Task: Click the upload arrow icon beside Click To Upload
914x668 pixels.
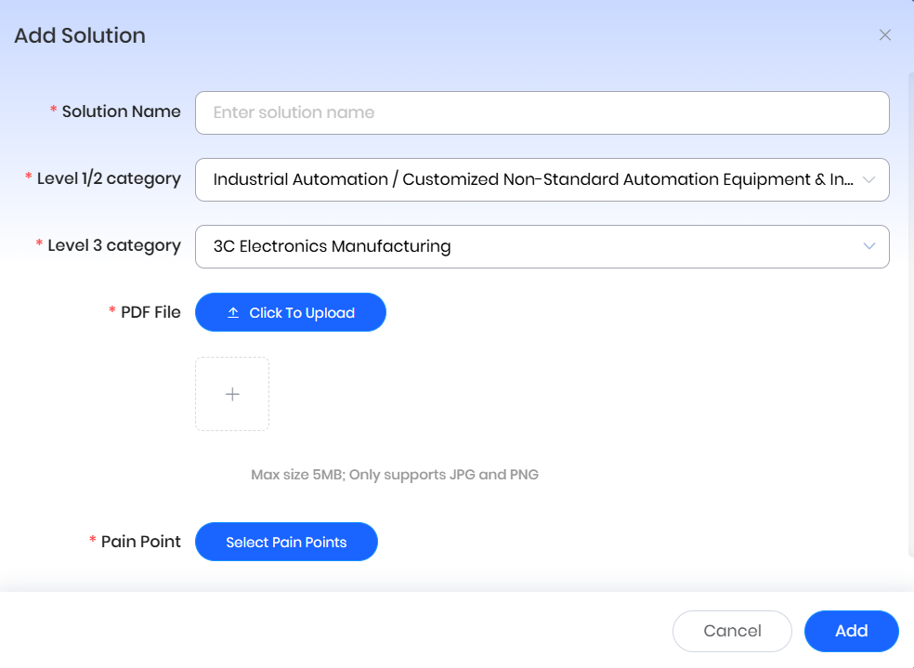Action: (233, 313)
